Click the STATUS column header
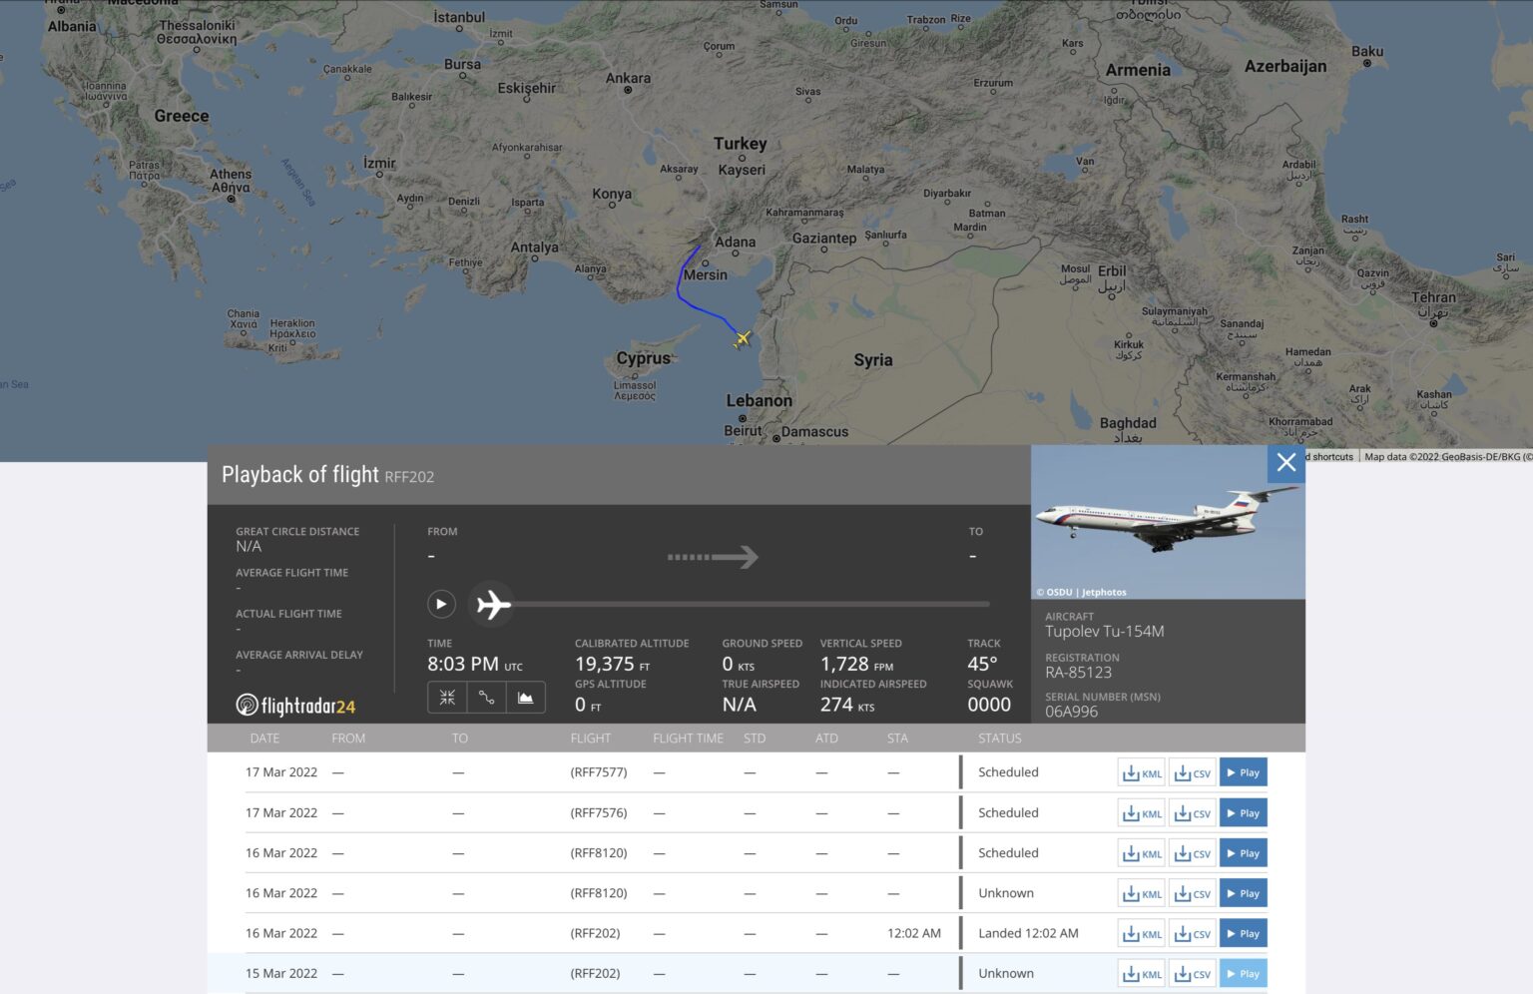This screenshot has height=994, width=1533. click(999, 739)
